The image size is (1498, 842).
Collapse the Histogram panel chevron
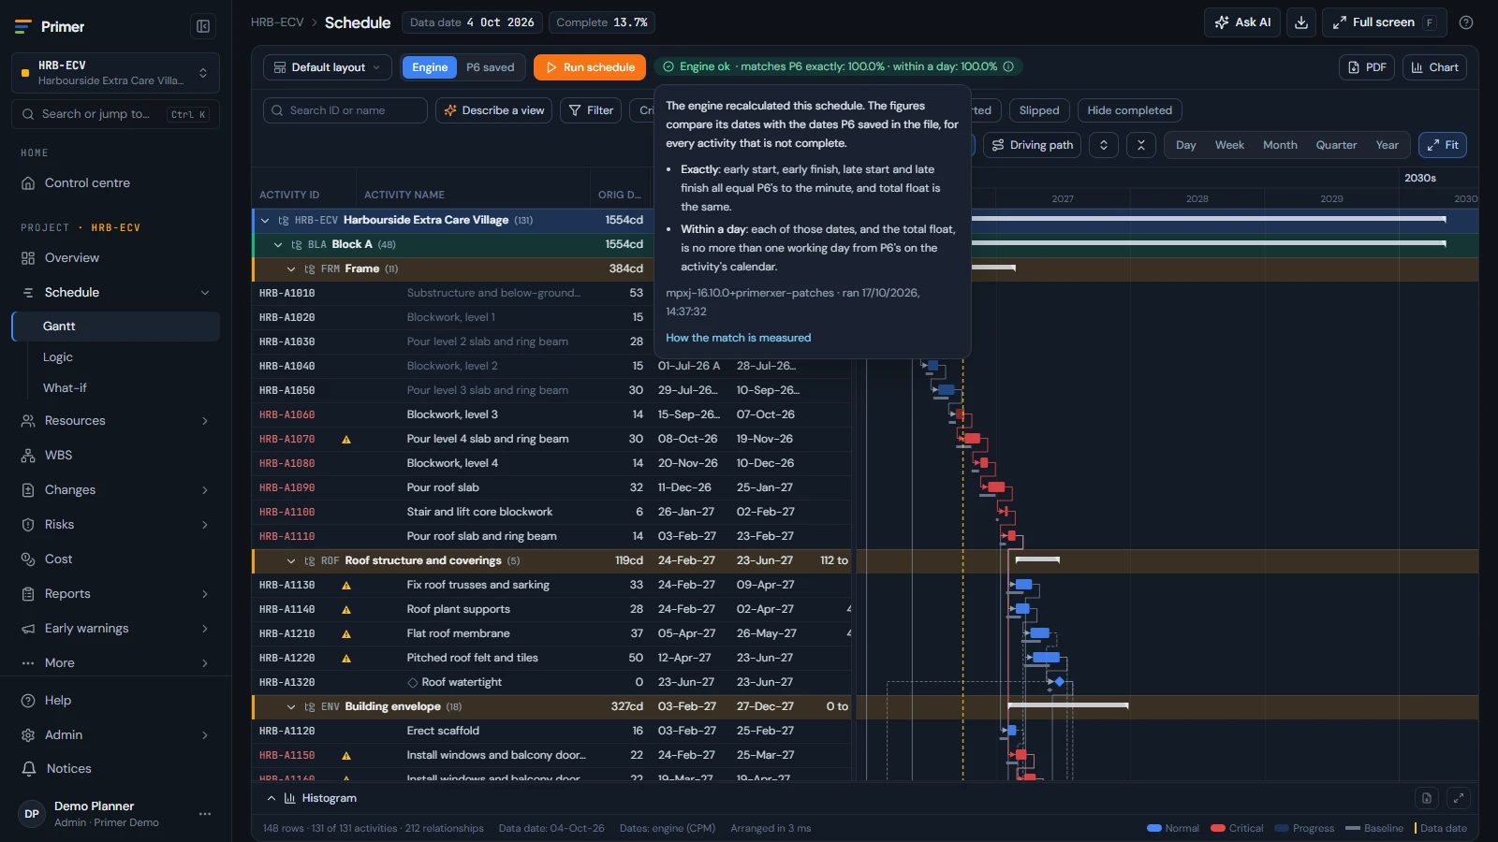pos(272,798)
